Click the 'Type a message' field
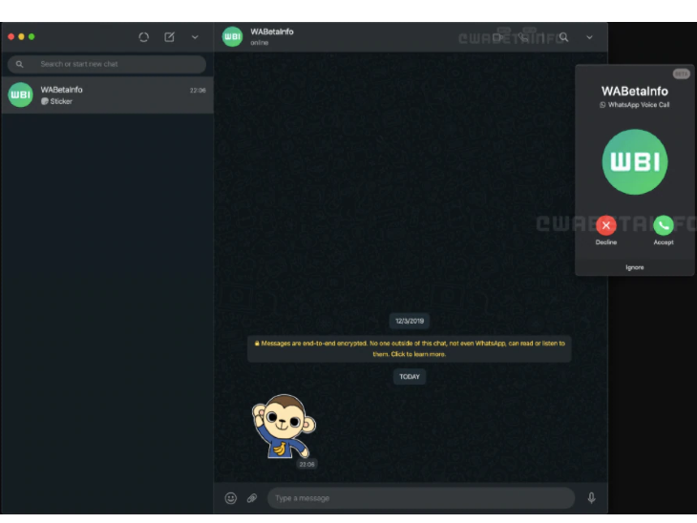Image resolution: width=697 pixels, height=523 pixels. coord(420,498)
